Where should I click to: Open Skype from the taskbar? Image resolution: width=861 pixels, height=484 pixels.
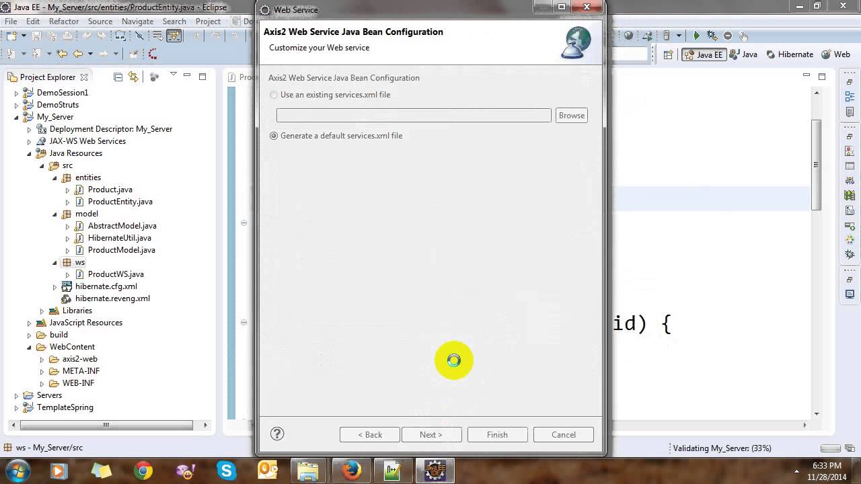pyautogui.click(x=226, y=471)
